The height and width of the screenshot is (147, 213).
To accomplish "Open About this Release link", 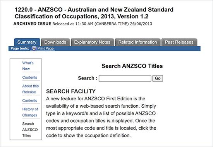I will coord(31,89).
